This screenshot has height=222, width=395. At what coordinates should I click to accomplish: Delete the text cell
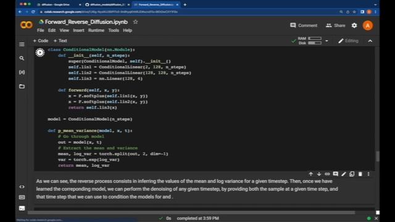click(360, 174)
